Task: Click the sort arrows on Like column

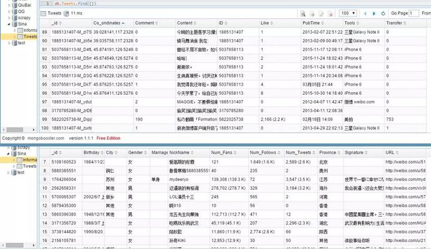Action: pyautogui.click(x=272, y=23)
